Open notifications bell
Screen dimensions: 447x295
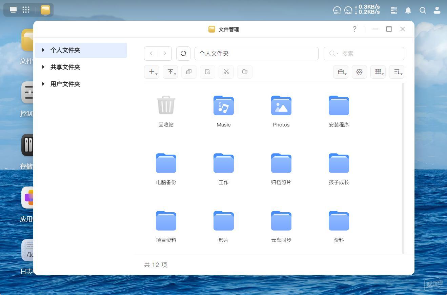tap(408, 11)
